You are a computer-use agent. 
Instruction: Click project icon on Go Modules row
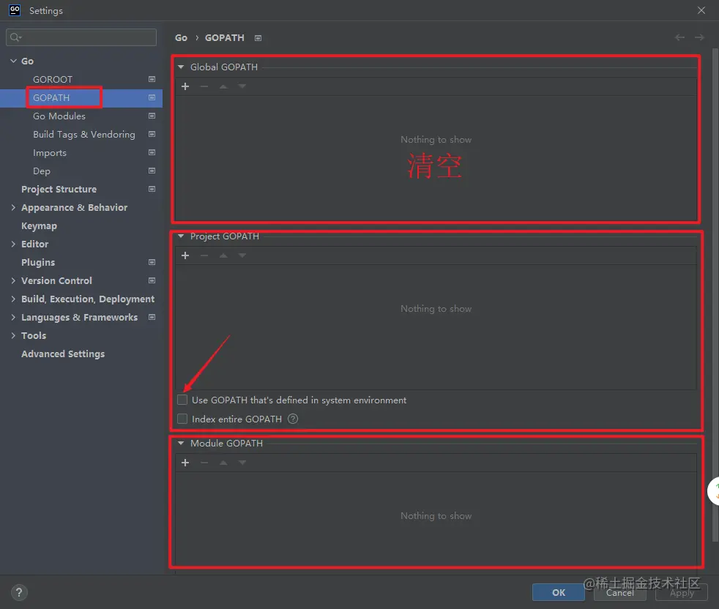coord(152,116)
